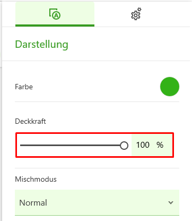Click the Mischmodus label
The image size is (192, 221).
point(36,179)
